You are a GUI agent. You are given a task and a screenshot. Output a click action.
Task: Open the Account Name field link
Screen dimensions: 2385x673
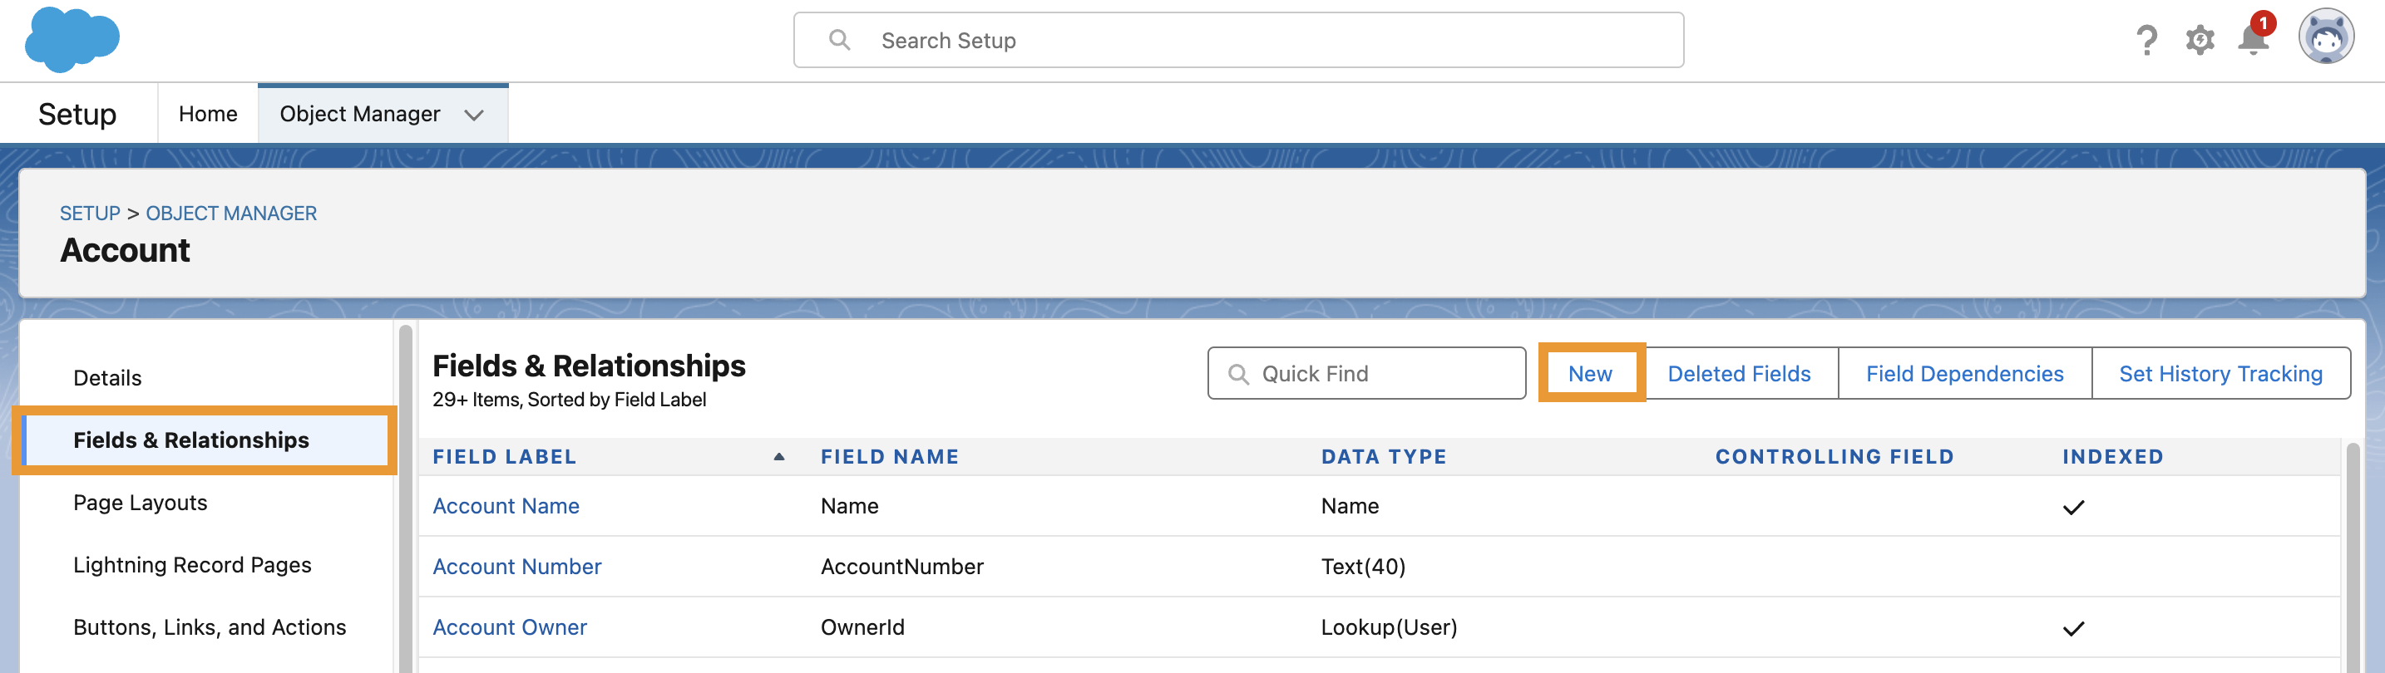point(506,506)
